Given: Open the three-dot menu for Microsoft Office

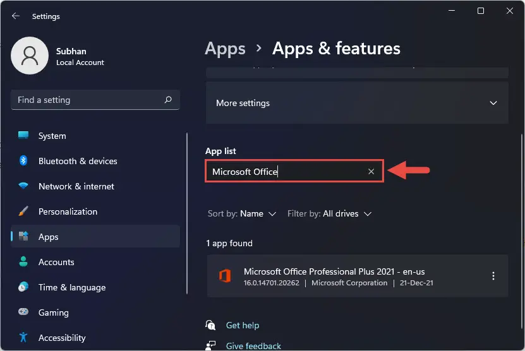Looking at the screenshot, I should click(x=493, y=276).
